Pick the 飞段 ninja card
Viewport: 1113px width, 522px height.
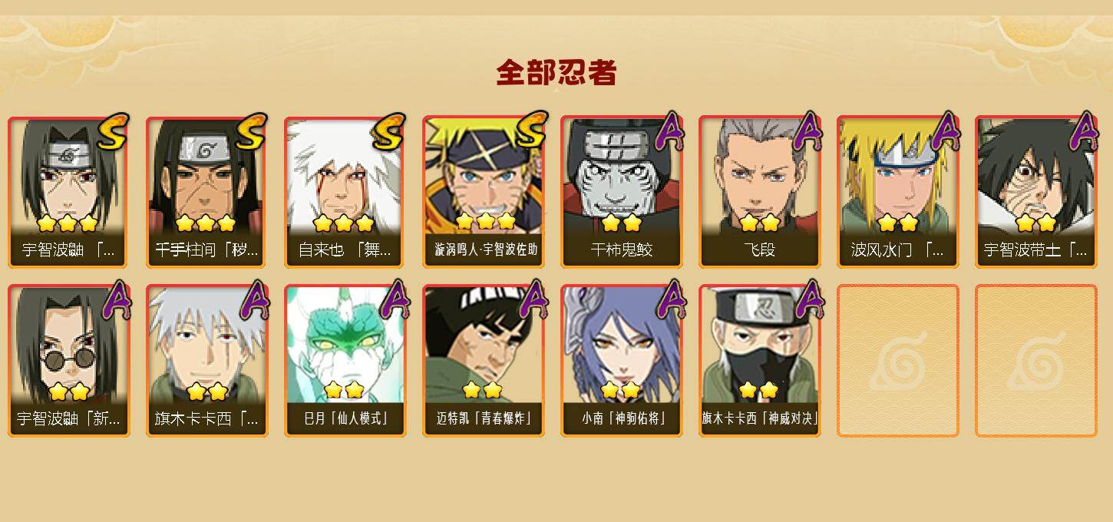click(760, 192)
